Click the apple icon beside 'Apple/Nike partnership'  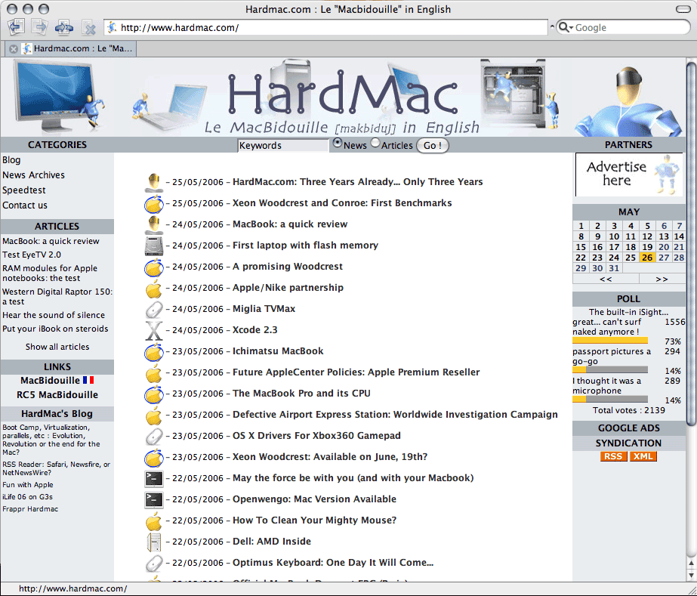click(x=154, y=289)
